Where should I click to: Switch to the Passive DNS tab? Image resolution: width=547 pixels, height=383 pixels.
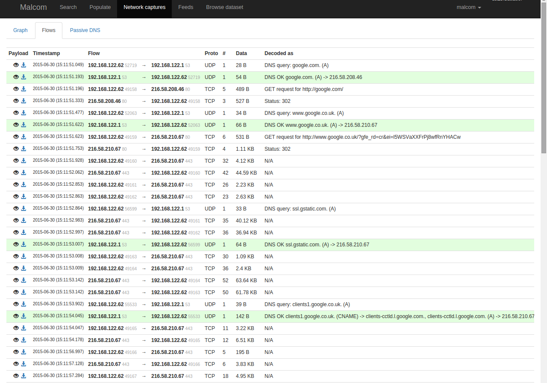85,30
